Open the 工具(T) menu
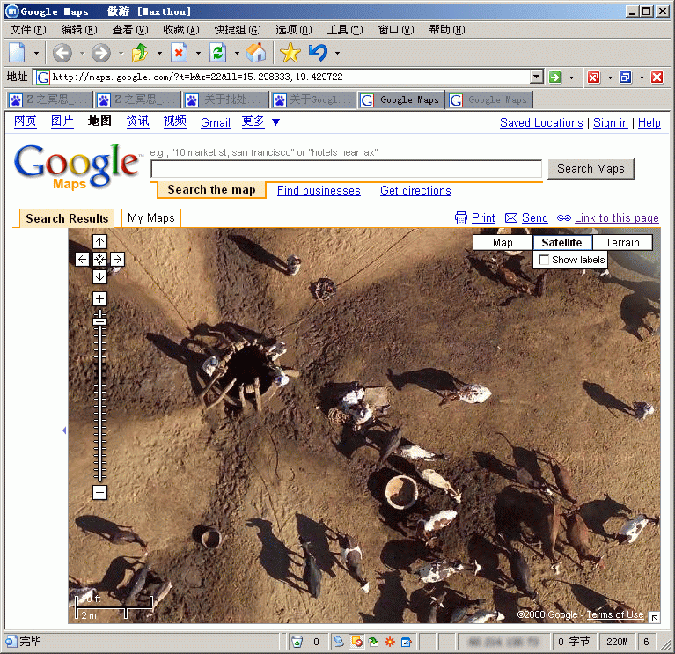This screenshot has height=654, width=675. pyautogui.click(x=345, y=30)
